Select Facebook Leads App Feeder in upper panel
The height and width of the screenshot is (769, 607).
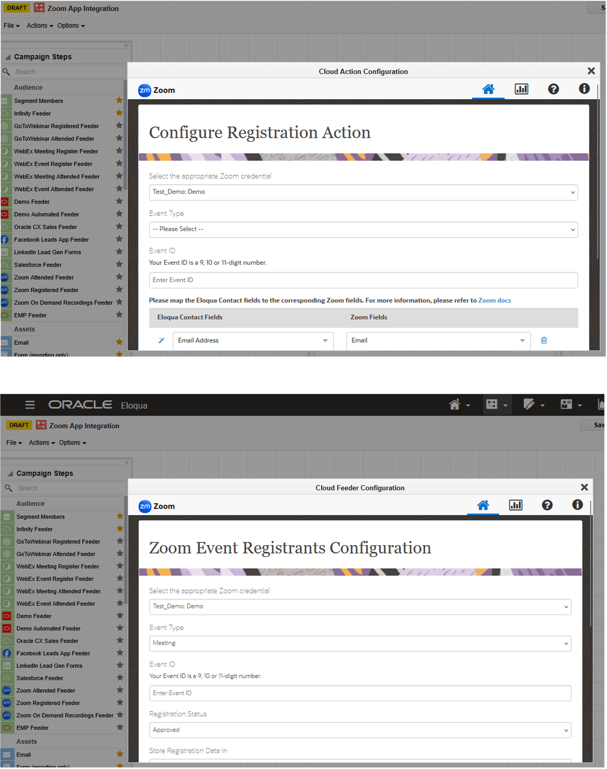(x=51, y=240)
